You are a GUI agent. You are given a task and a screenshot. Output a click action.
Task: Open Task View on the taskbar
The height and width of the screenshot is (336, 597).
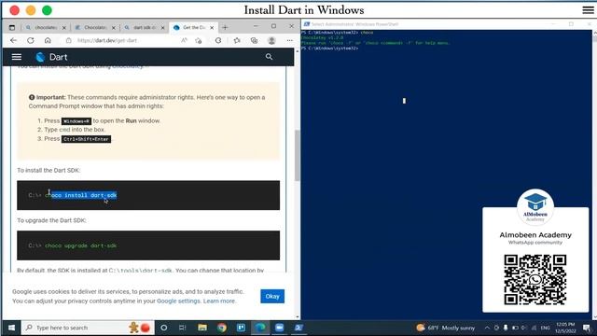183,328
